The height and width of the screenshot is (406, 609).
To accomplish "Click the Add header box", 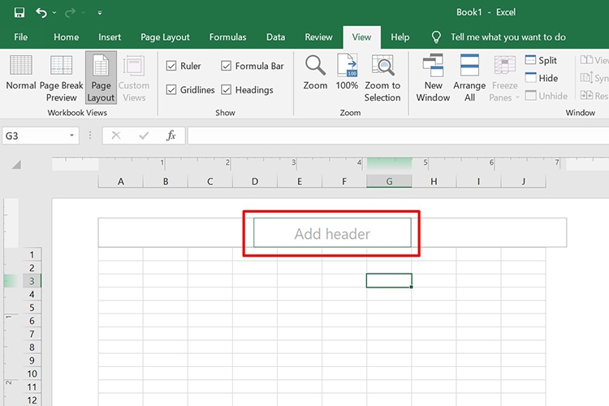I will [x=332, y=234].
